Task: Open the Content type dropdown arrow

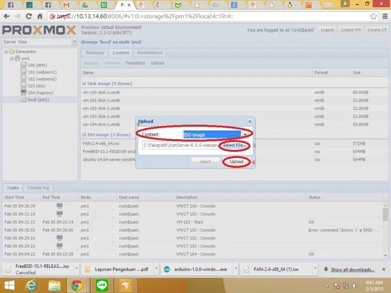Action: (246, 135)
